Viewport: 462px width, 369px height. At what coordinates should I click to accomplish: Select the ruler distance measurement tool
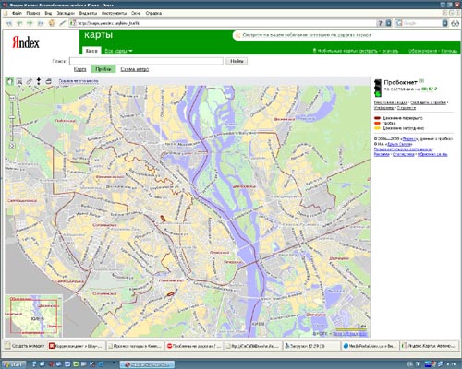(x=29, y=81)
